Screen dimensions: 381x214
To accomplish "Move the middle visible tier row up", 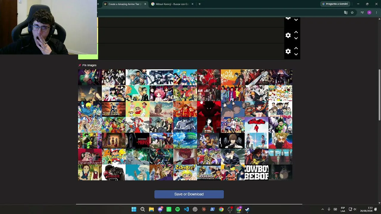I will point(296,32).
